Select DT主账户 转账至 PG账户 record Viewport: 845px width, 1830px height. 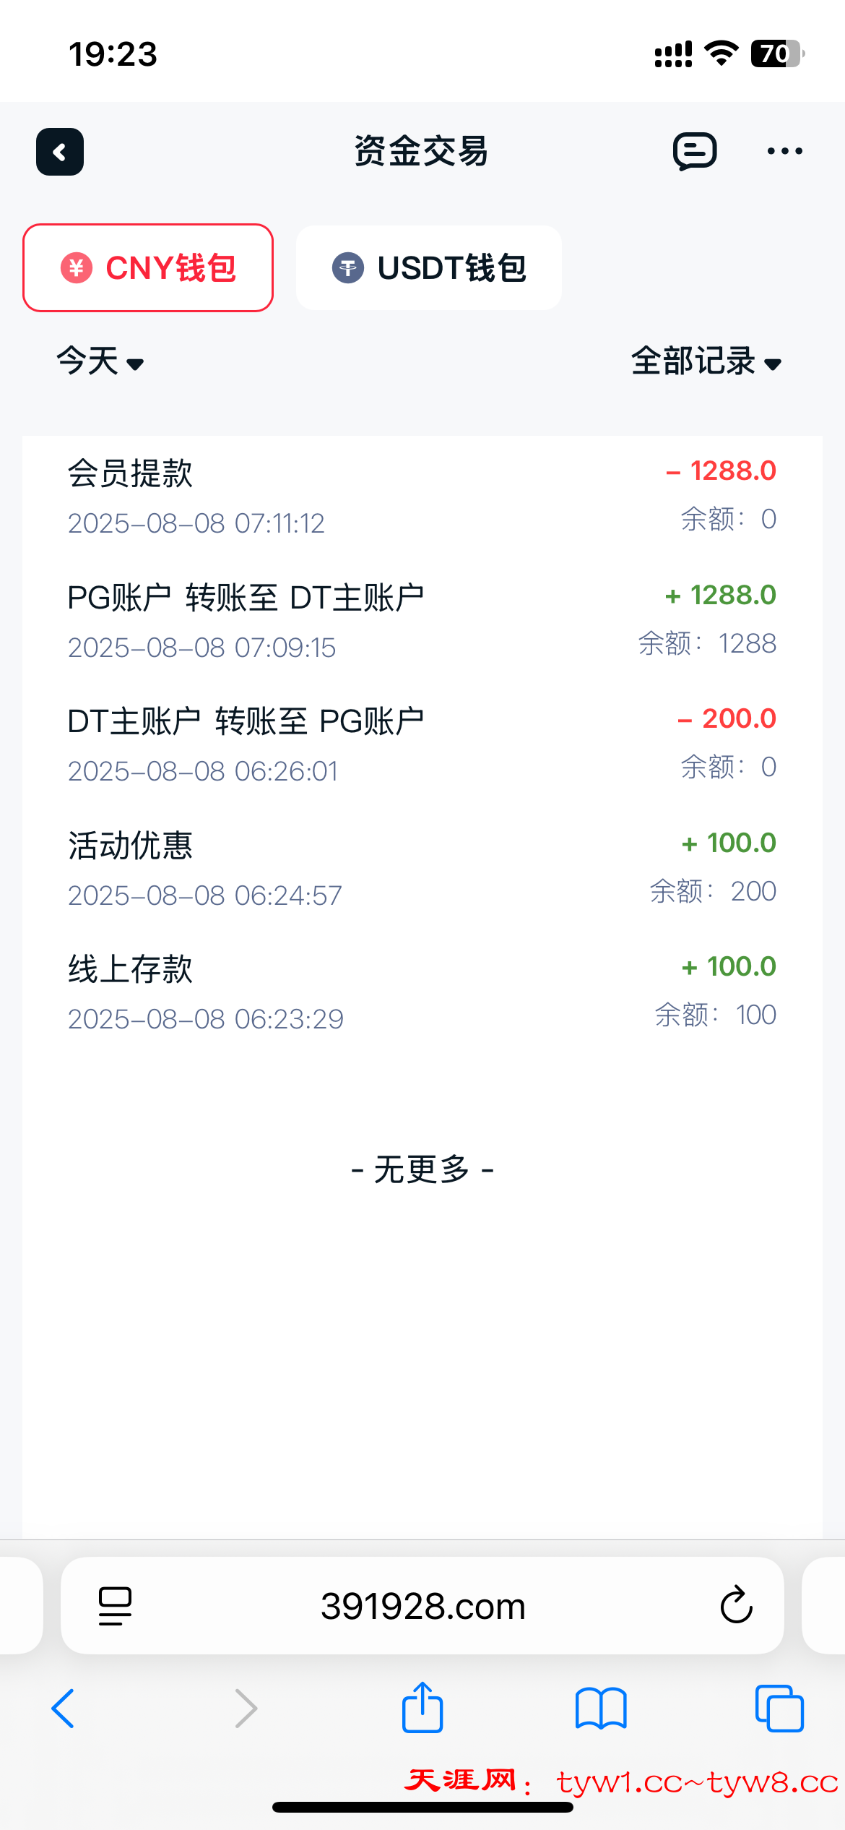pos(422,744)
